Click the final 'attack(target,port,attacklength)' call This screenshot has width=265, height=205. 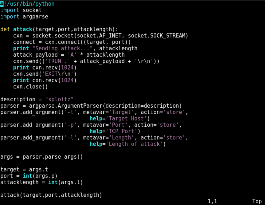pyautogui.click(x=51, y=195)
